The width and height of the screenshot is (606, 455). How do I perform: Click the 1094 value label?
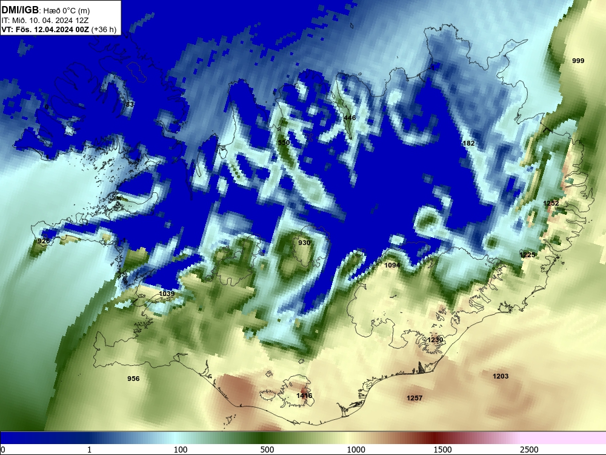(x=392, y=266)
